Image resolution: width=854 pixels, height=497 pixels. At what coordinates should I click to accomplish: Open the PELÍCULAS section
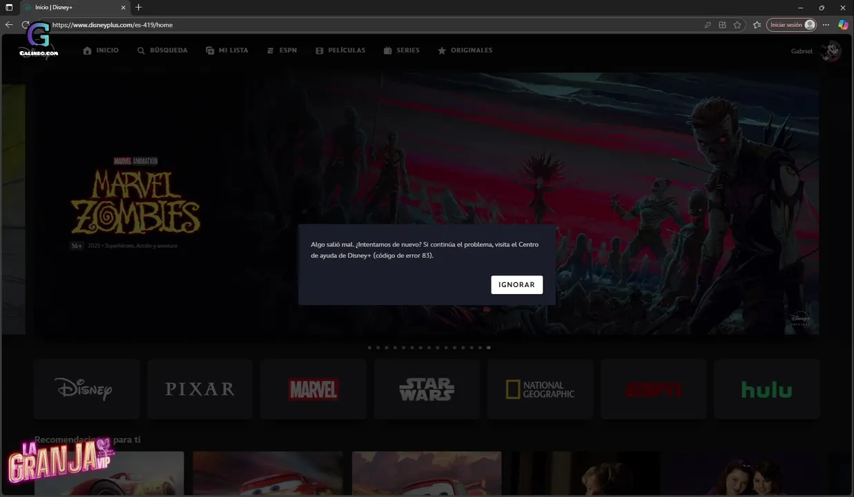click(340, 50)
